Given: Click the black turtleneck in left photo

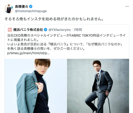Looking at the screenshot, I should tap(42, 92).
